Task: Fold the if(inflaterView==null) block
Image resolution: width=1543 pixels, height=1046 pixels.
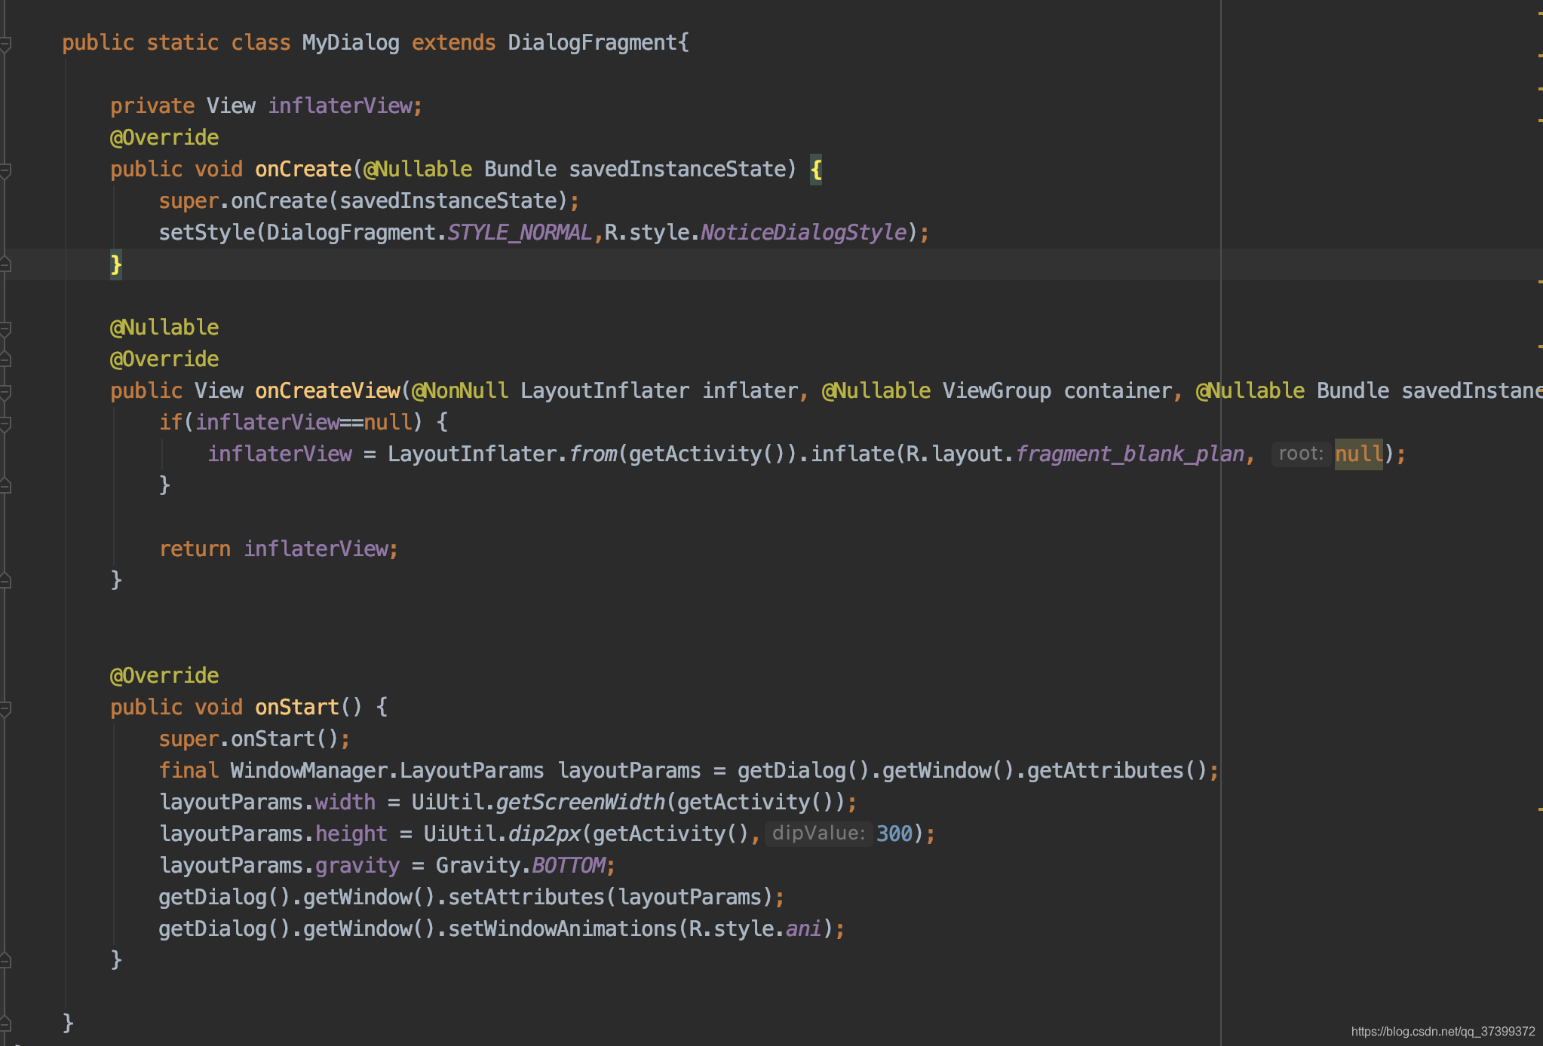Action: pos(5,424)
